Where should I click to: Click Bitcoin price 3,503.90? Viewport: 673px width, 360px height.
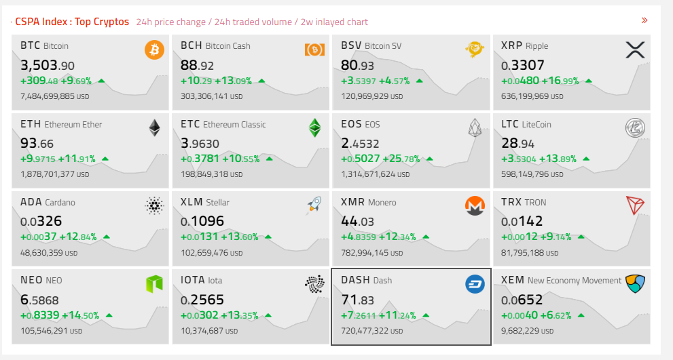[x=48, y=65]
